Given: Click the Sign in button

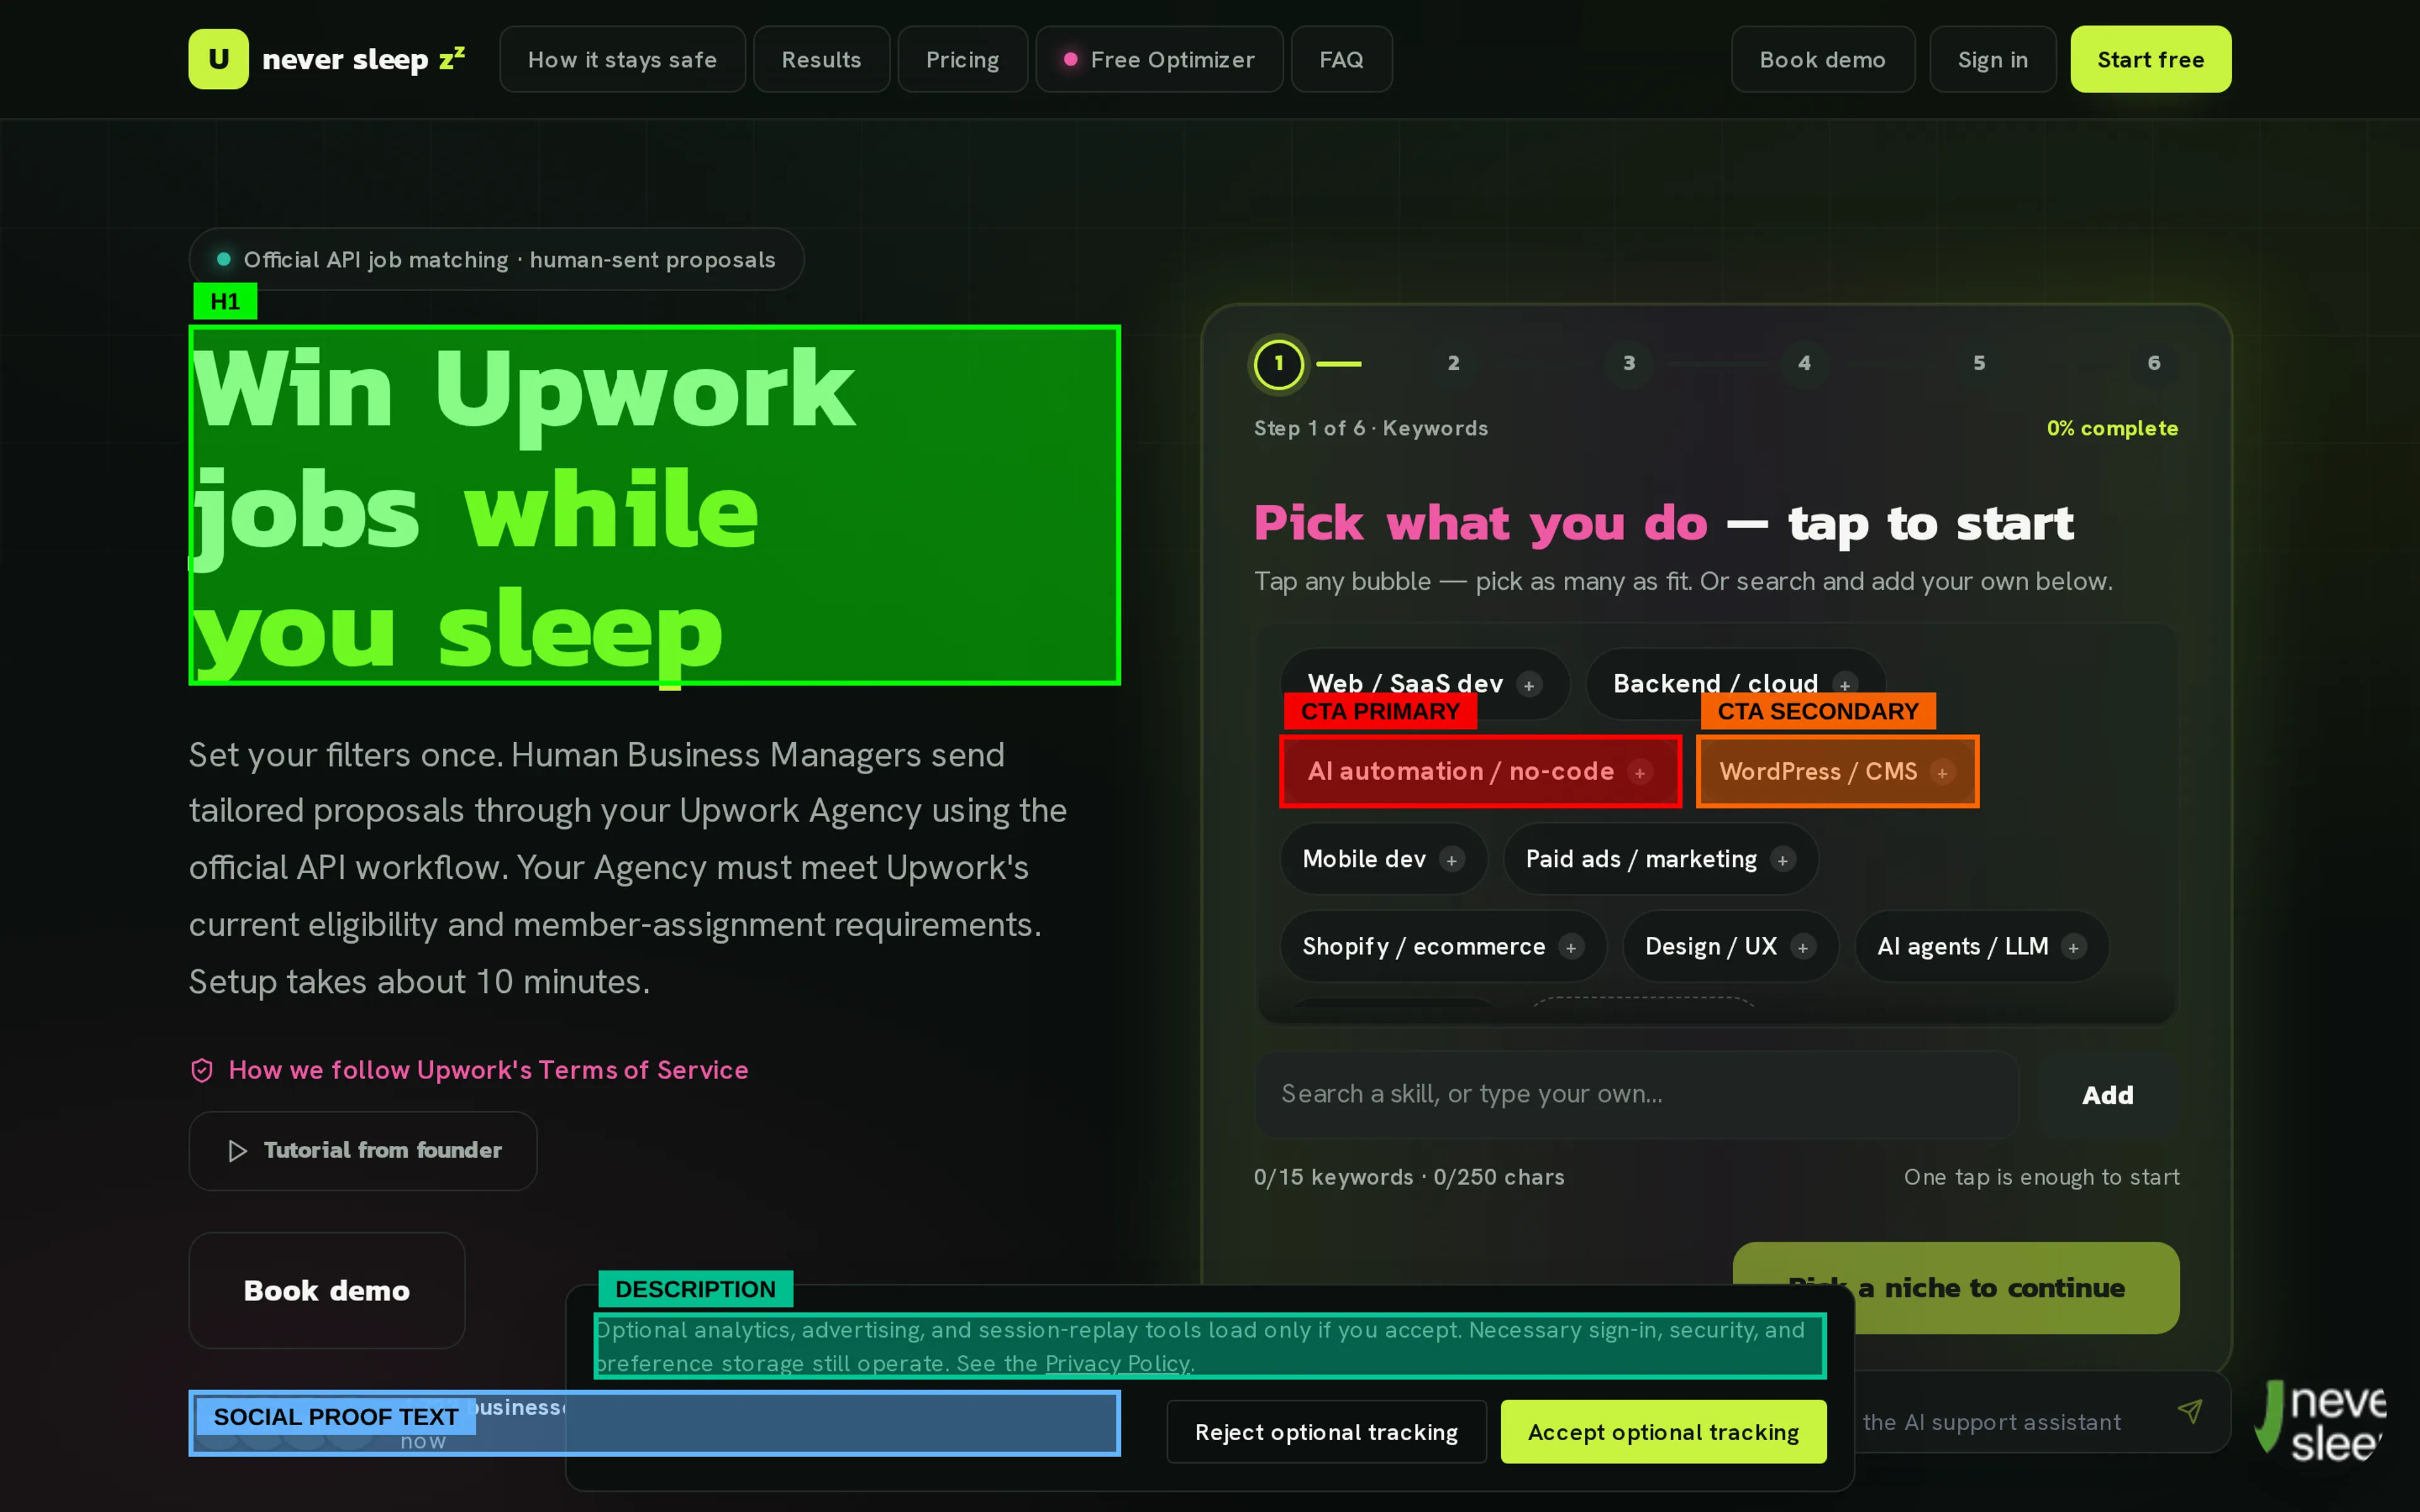Looking at the screenshot, I should coord(1992,60).
